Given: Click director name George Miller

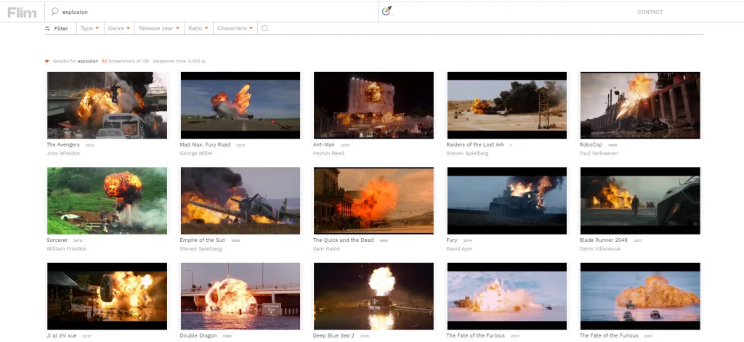Looking at the screenshot, I should pyautogui.click(x=196, y=154).
